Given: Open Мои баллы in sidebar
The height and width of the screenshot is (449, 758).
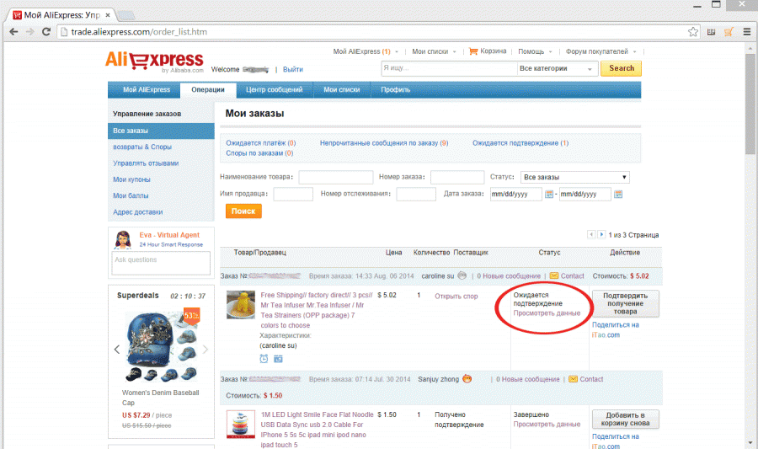Looking at the screenshot, I should (131, 195).
